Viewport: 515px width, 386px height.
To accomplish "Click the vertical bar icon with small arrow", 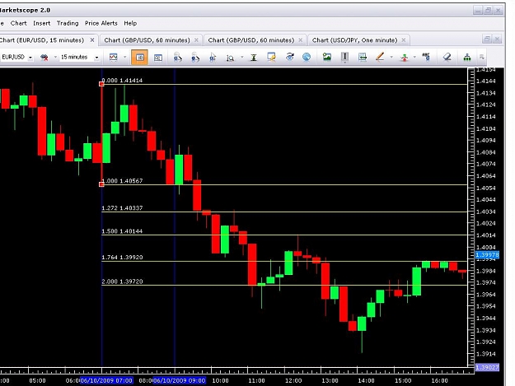I will [x=344, y=58].
